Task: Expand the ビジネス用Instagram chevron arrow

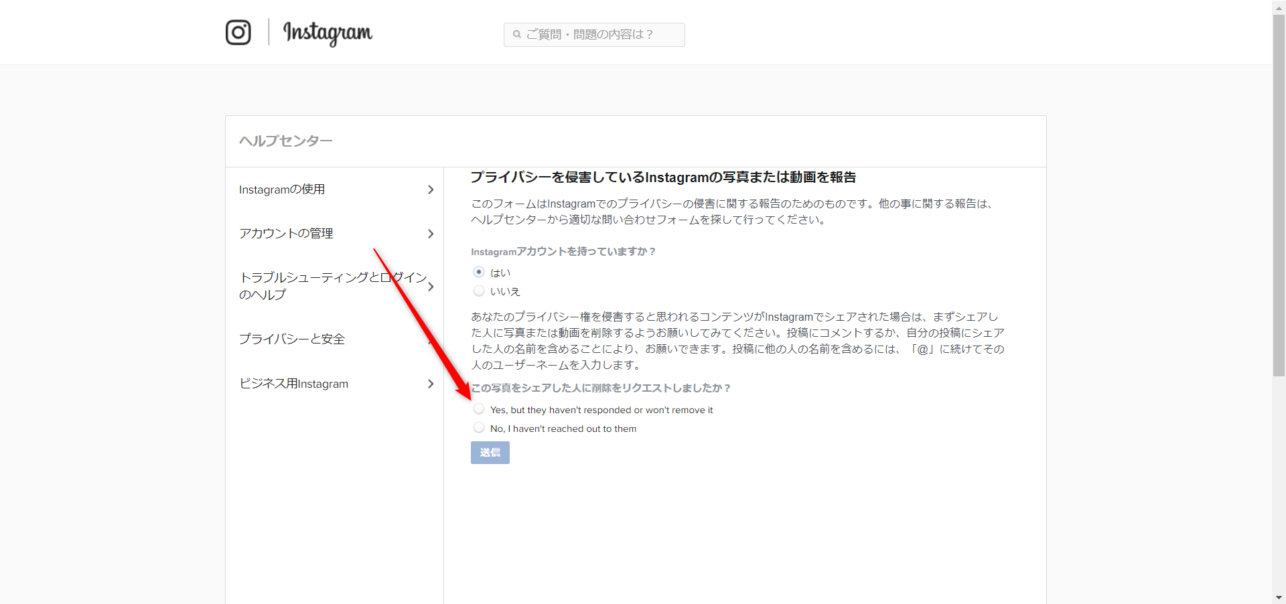Action: pos(431,384)
